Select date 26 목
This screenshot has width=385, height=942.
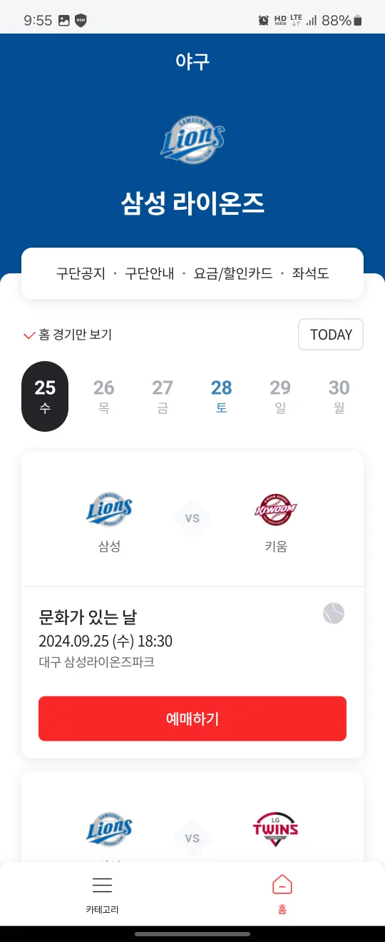click(x=103, y=397)
